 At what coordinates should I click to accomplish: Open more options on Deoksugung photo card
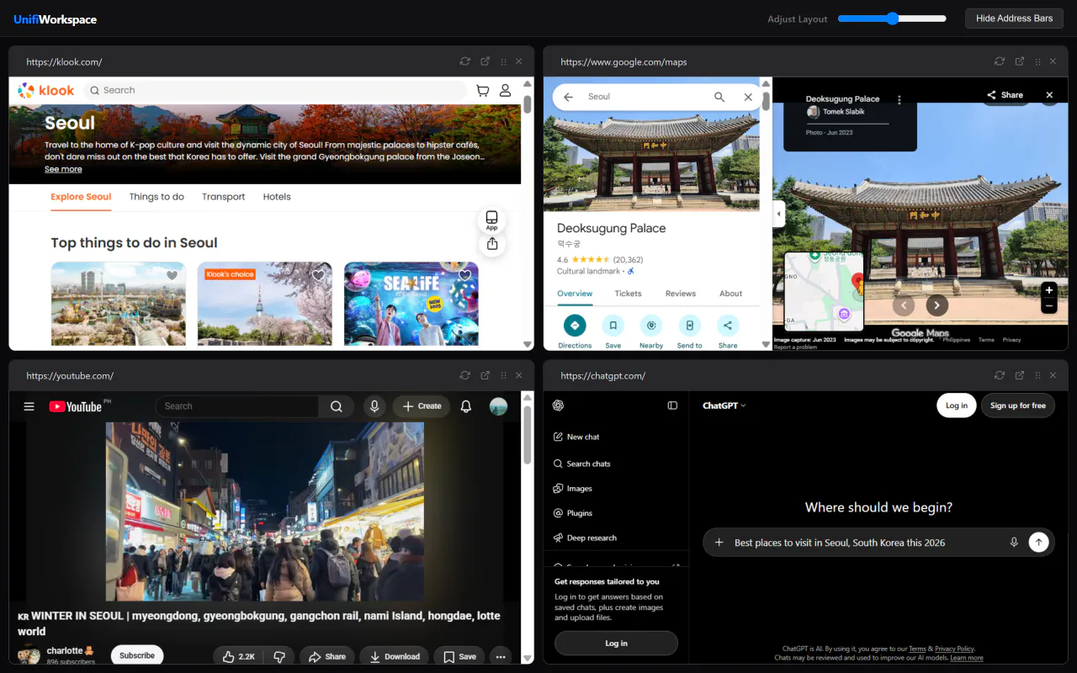coord(899,100)
